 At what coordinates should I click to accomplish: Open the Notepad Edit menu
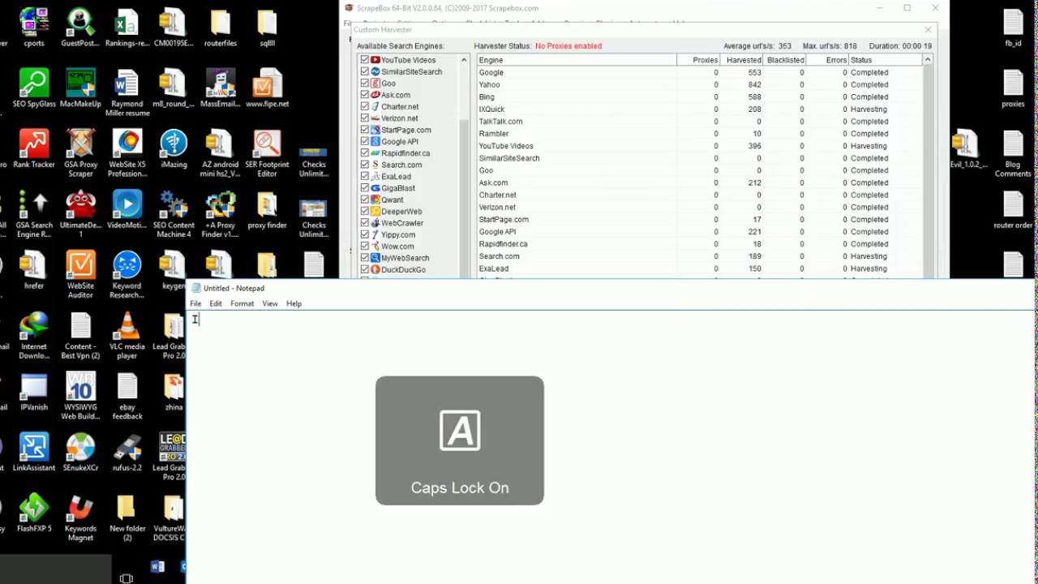[216, 303]
